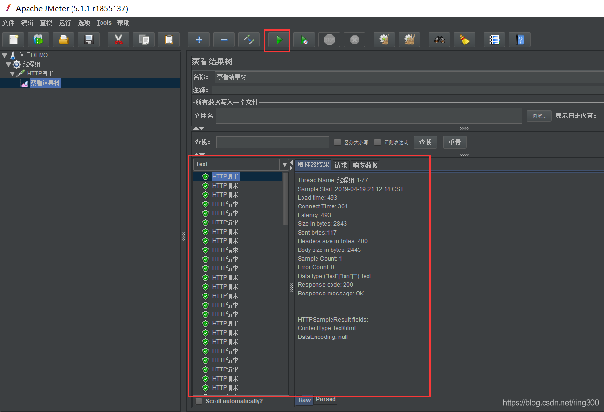The image size is (604, 412).
Task: Click the 'Thread Name: 线程组 1-77' line
Action: [332, 180]
